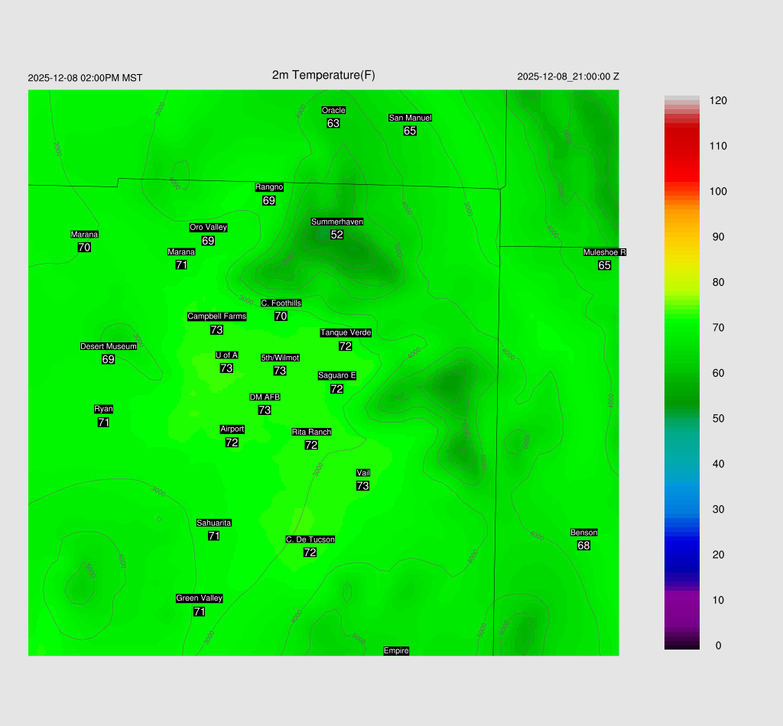Select the DM AFB station label
783x726 pixels.
point(265,397)
